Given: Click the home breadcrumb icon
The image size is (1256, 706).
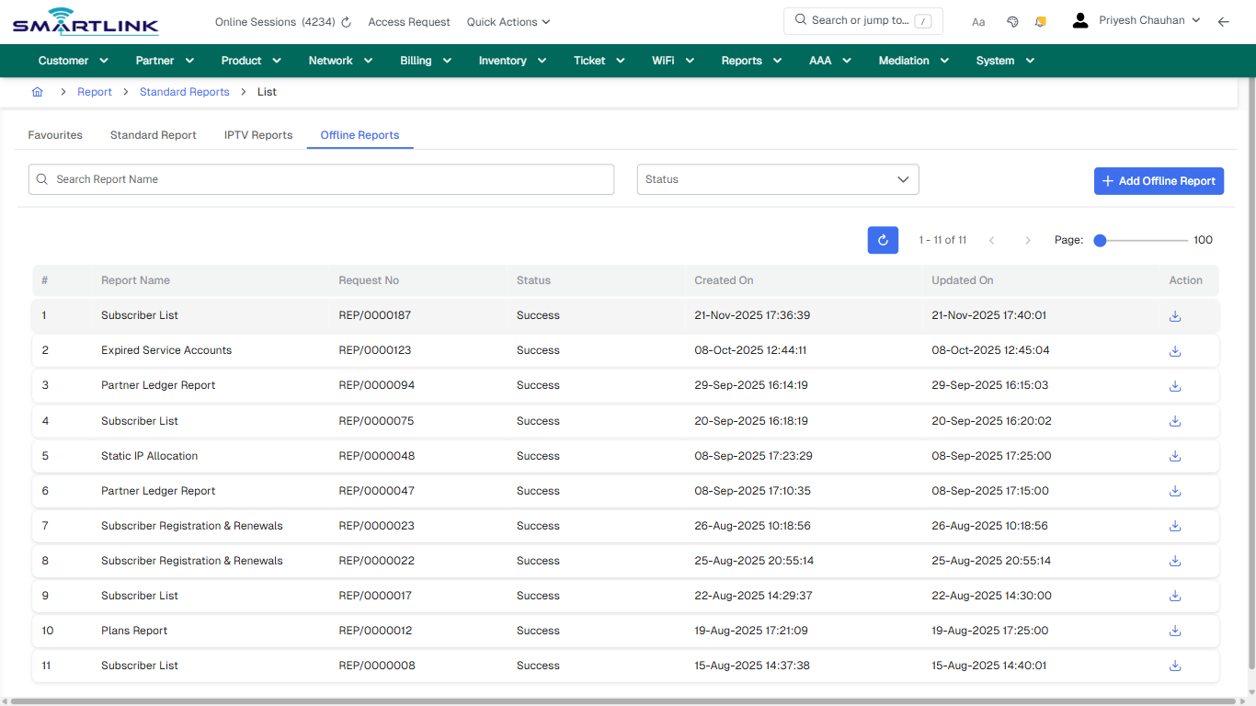Looking at the screenshot, I should 37,92.
